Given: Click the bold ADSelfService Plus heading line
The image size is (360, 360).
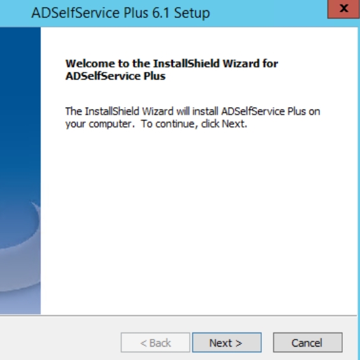Looking at the screenshot, I should 115,76.
